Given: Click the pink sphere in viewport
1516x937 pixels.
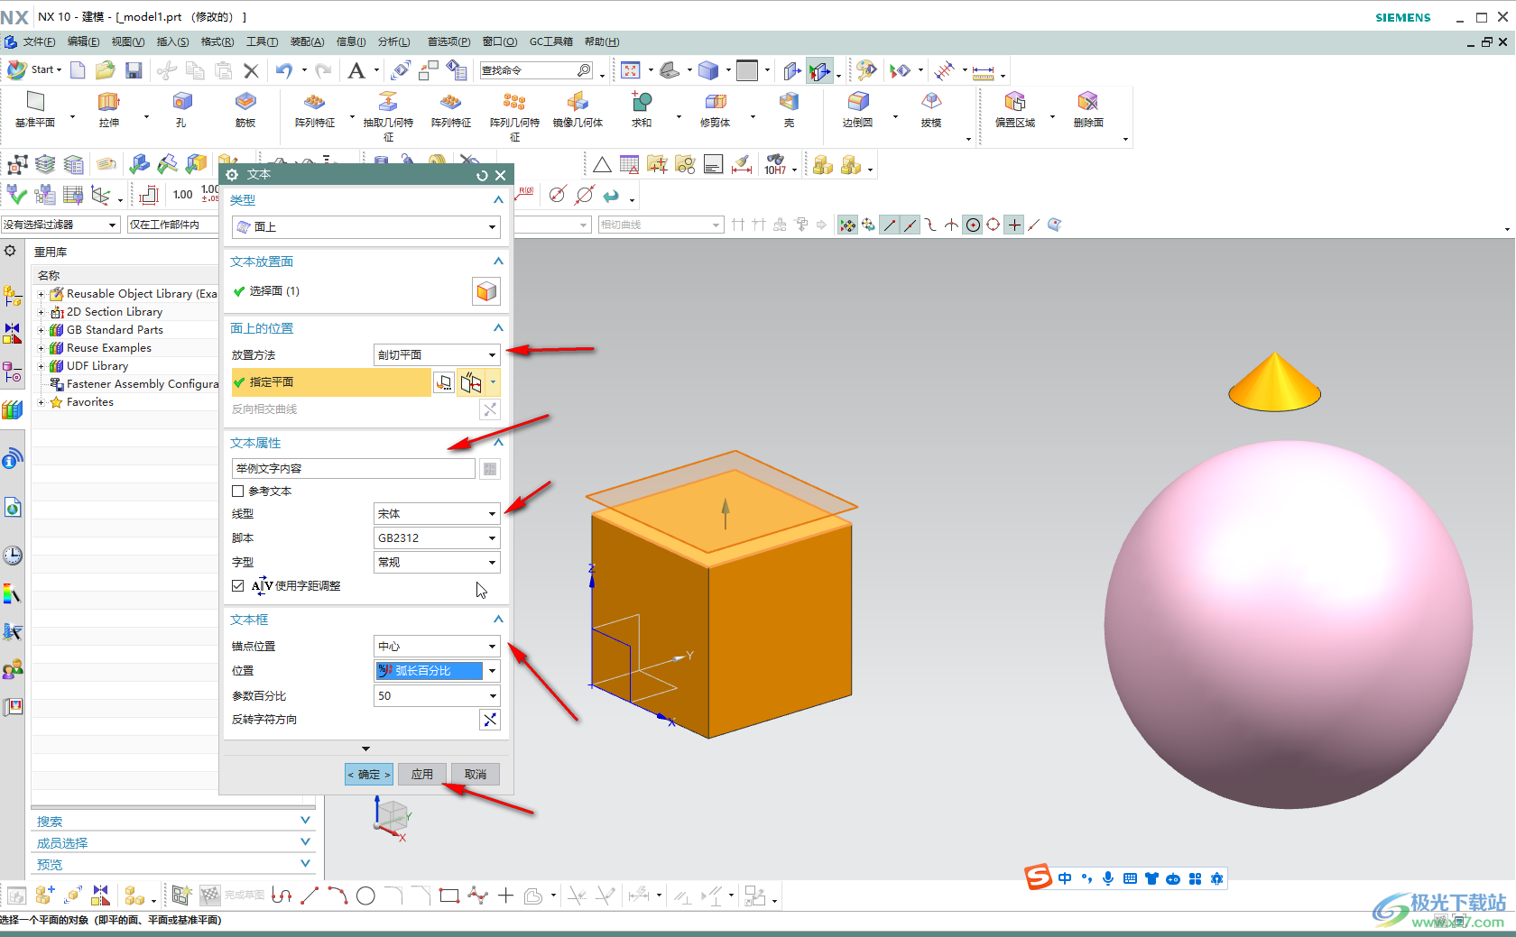Looking at the screenshot, I should pyautogui.click(x=1288, y=624).
